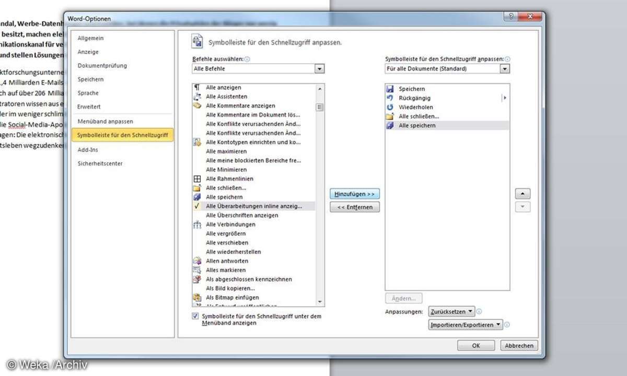Click the Alle Rahmenlinien grid icon

click(x=197, y=179)
